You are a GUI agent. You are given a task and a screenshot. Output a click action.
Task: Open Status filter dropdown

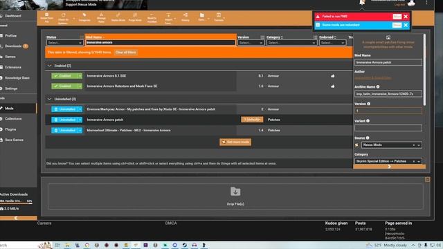click(64, 43)
